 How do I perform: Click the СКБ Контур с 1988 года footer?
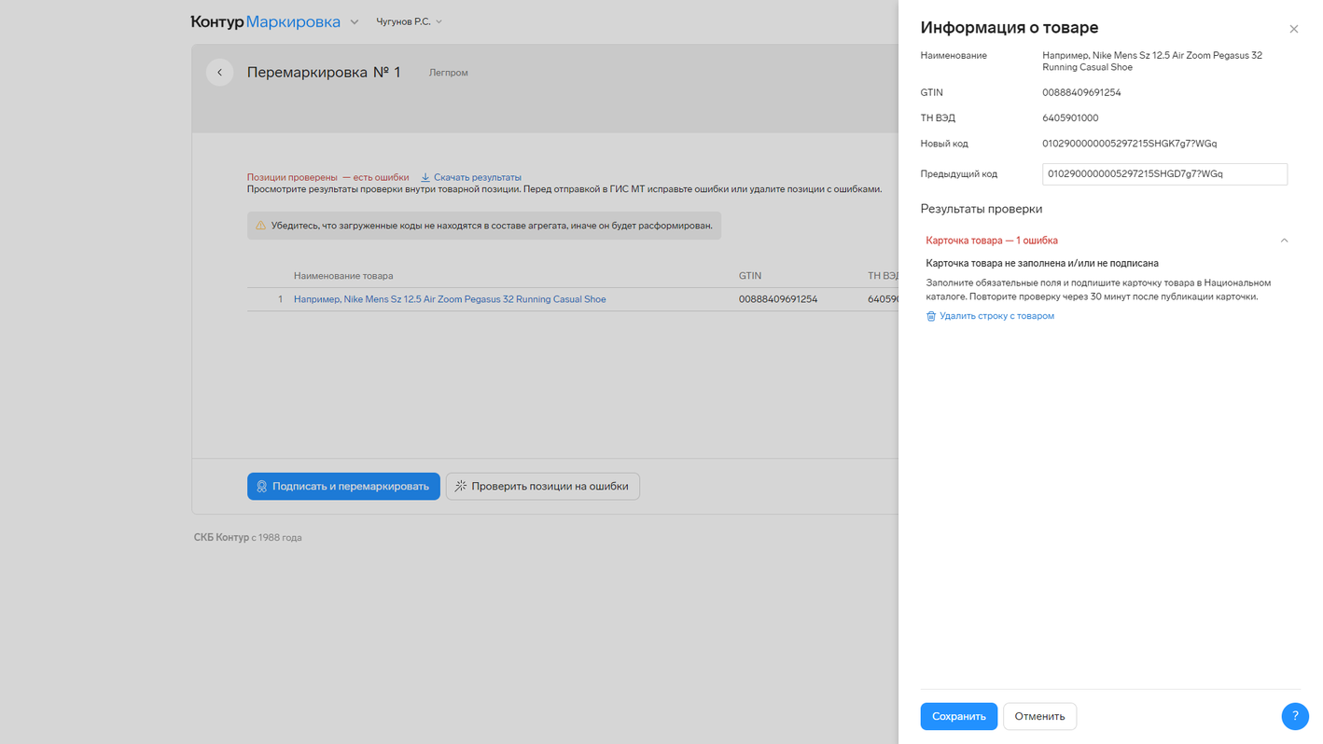click(x=247, y=537)
